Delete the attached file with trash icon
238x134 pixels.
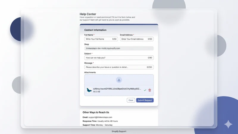tap(150, 90)
